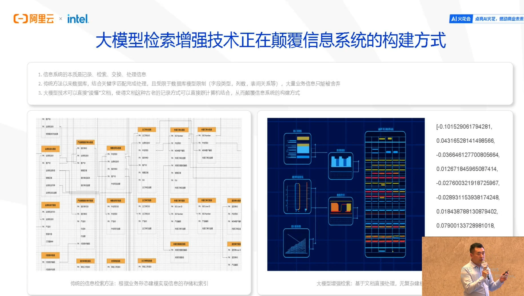The height and width of the screenshot is (296, 524).
Task: Click the 付款条件信息 entity block
Action: 51,255
